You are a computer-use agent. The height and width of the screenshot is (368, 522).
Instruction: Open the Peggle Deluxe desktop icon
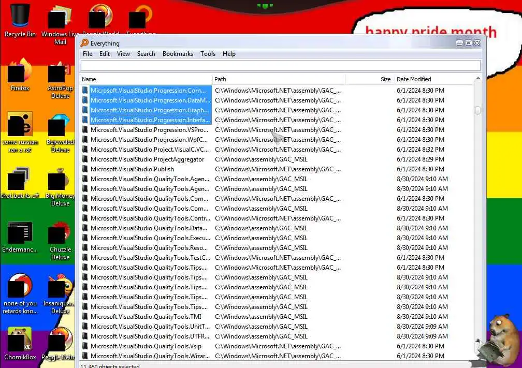pyautogui.click(x=58, y=343)
